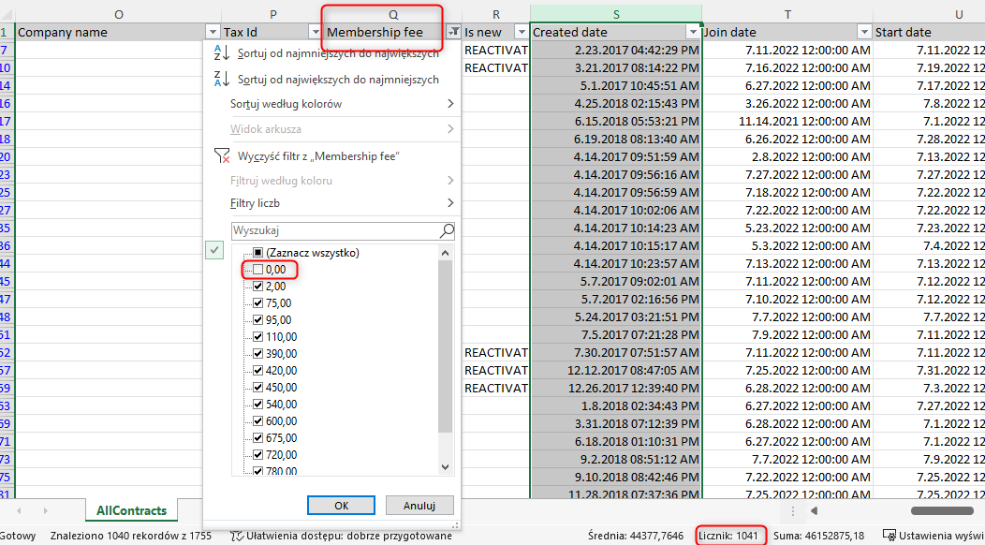Toggle the (Zaznacz wszystko) checkbox
This screenshot has height=545, width=985.
[257, 253]
